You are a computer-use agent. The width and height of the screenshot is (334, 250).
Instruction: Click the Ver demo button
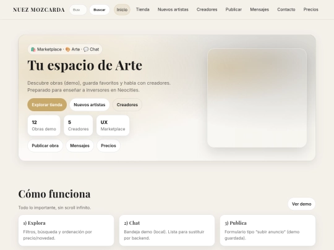coord(301,204)
